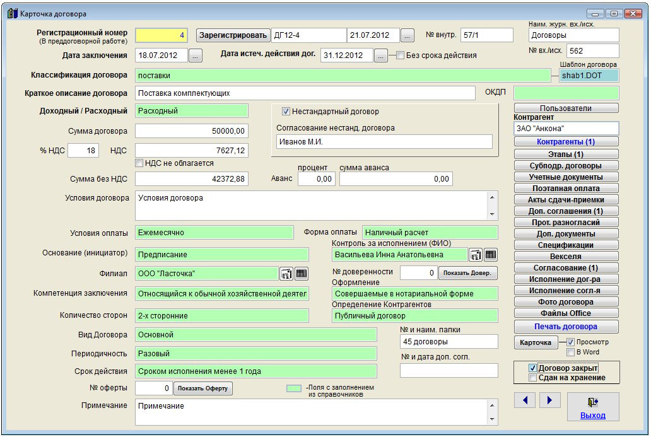651x437 pixels.
Task: Open the Доп. соглашения (1) section
Action: click(x=566, y=211)
